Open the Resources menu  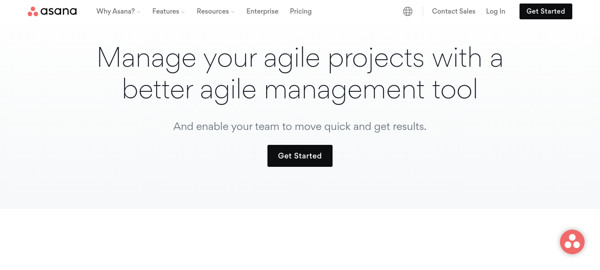pos(212,11)
